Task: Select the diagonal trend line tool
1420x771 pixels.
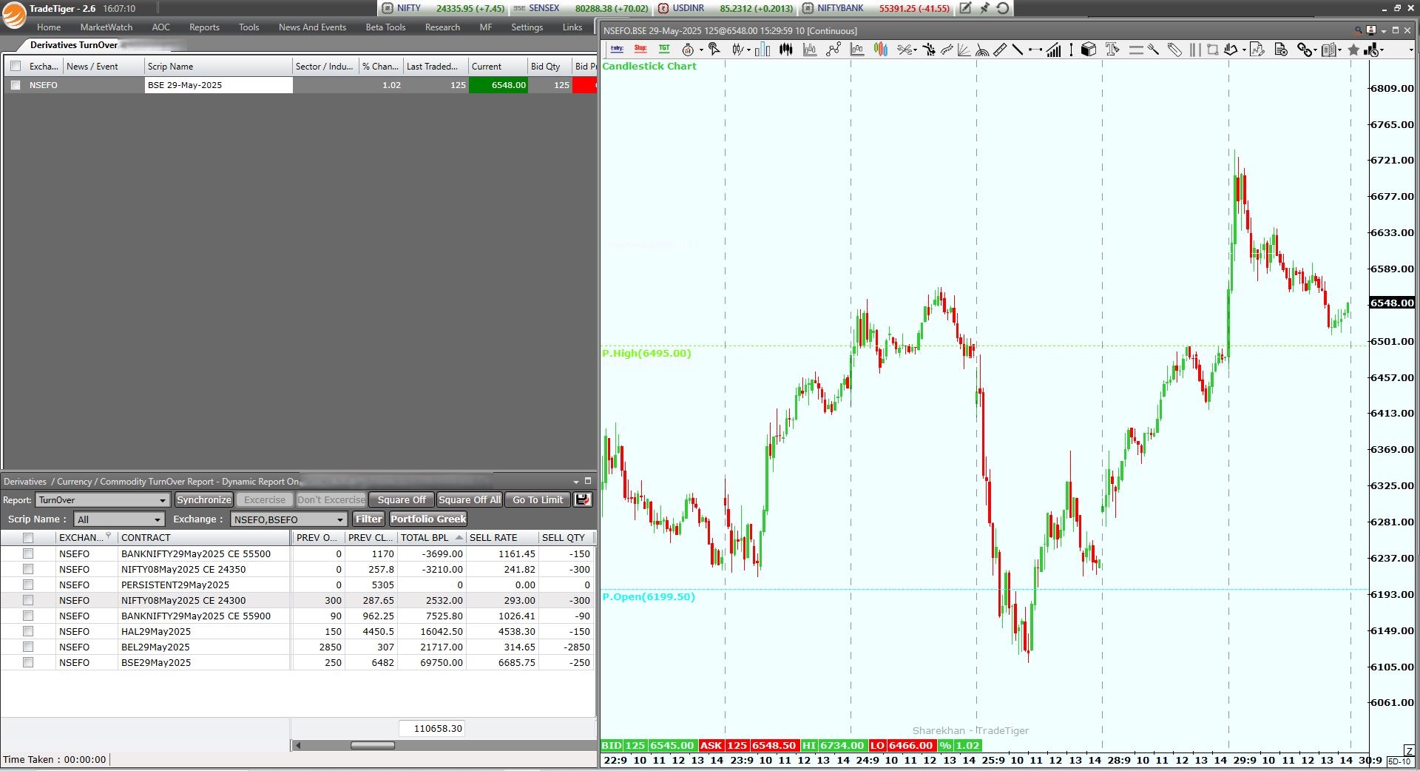Action: pyautogui.click(x=1018, y=50)
